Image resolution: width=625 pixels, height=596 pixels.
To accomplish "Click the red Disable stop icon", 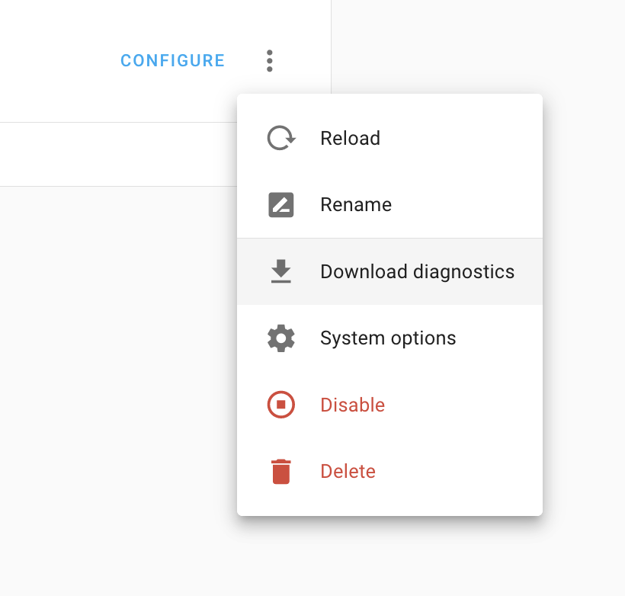I will [x=280, y=405].
